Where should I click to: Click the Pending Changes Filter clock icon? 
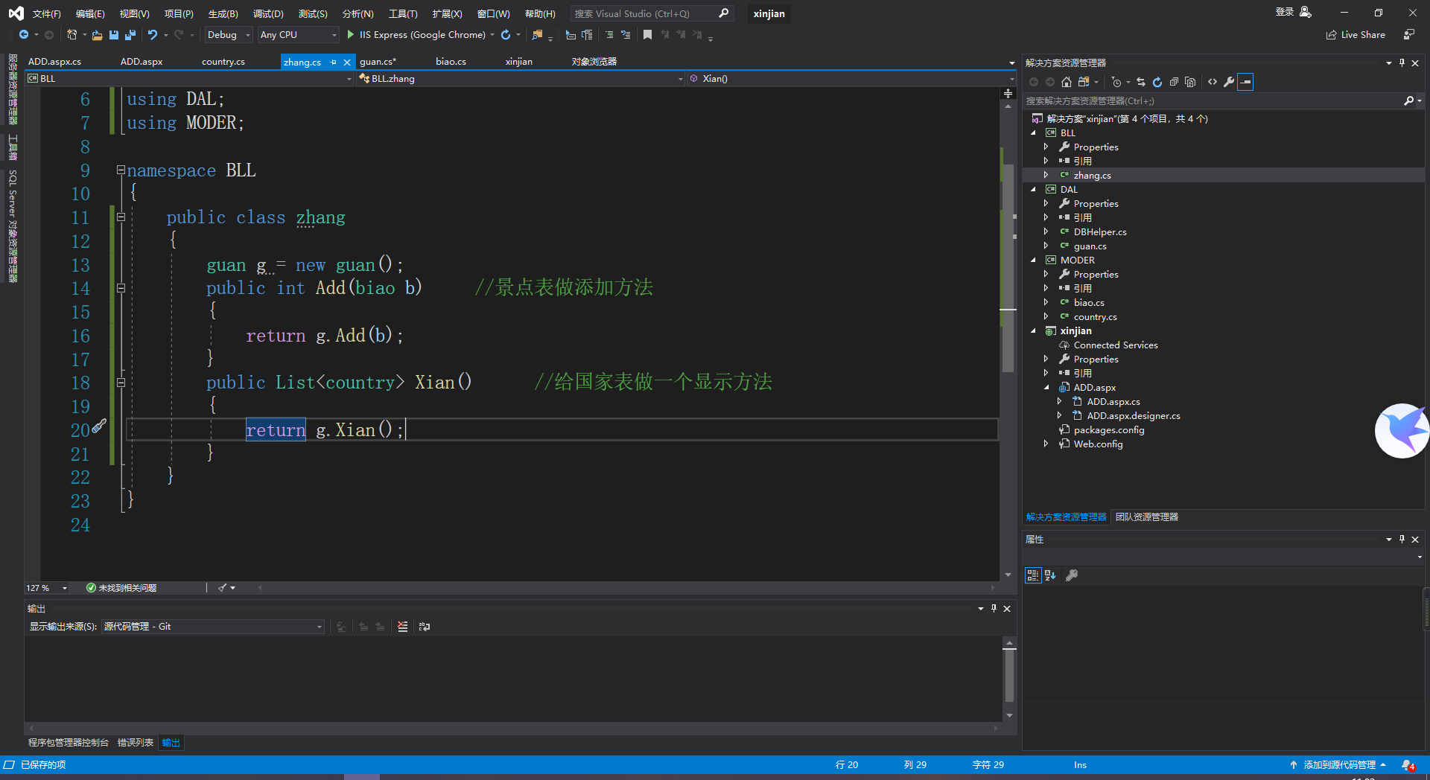coord(1116,82)
